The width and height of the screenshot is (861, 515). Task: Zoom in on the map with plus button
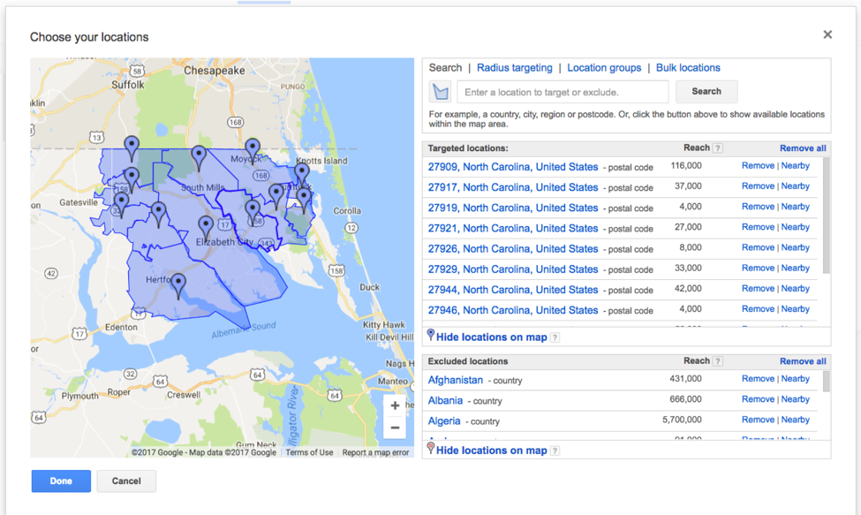395,405
